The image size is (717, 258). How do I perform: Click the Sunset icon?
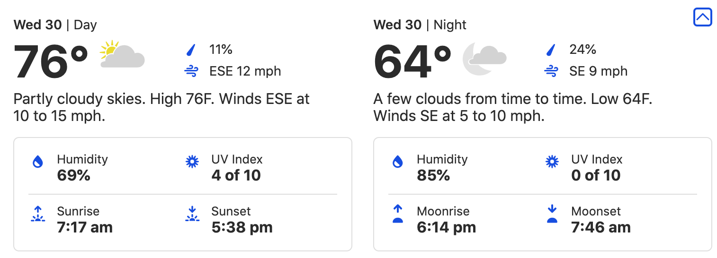tap(192, 214)
